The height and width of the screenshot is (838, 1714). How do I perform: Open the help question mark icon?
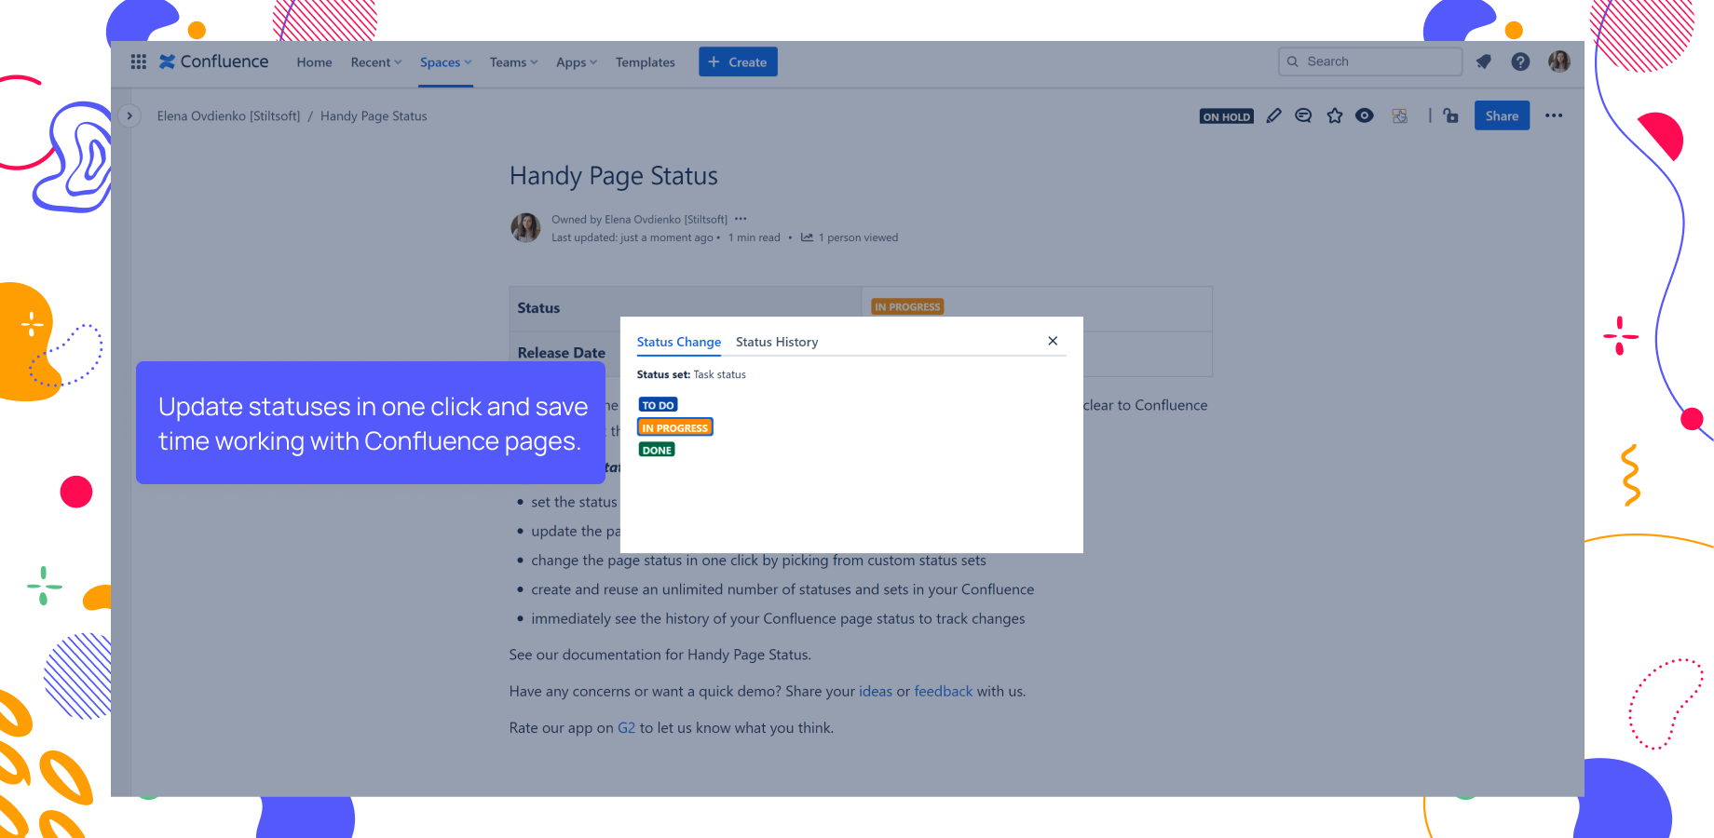(1520, 61)
